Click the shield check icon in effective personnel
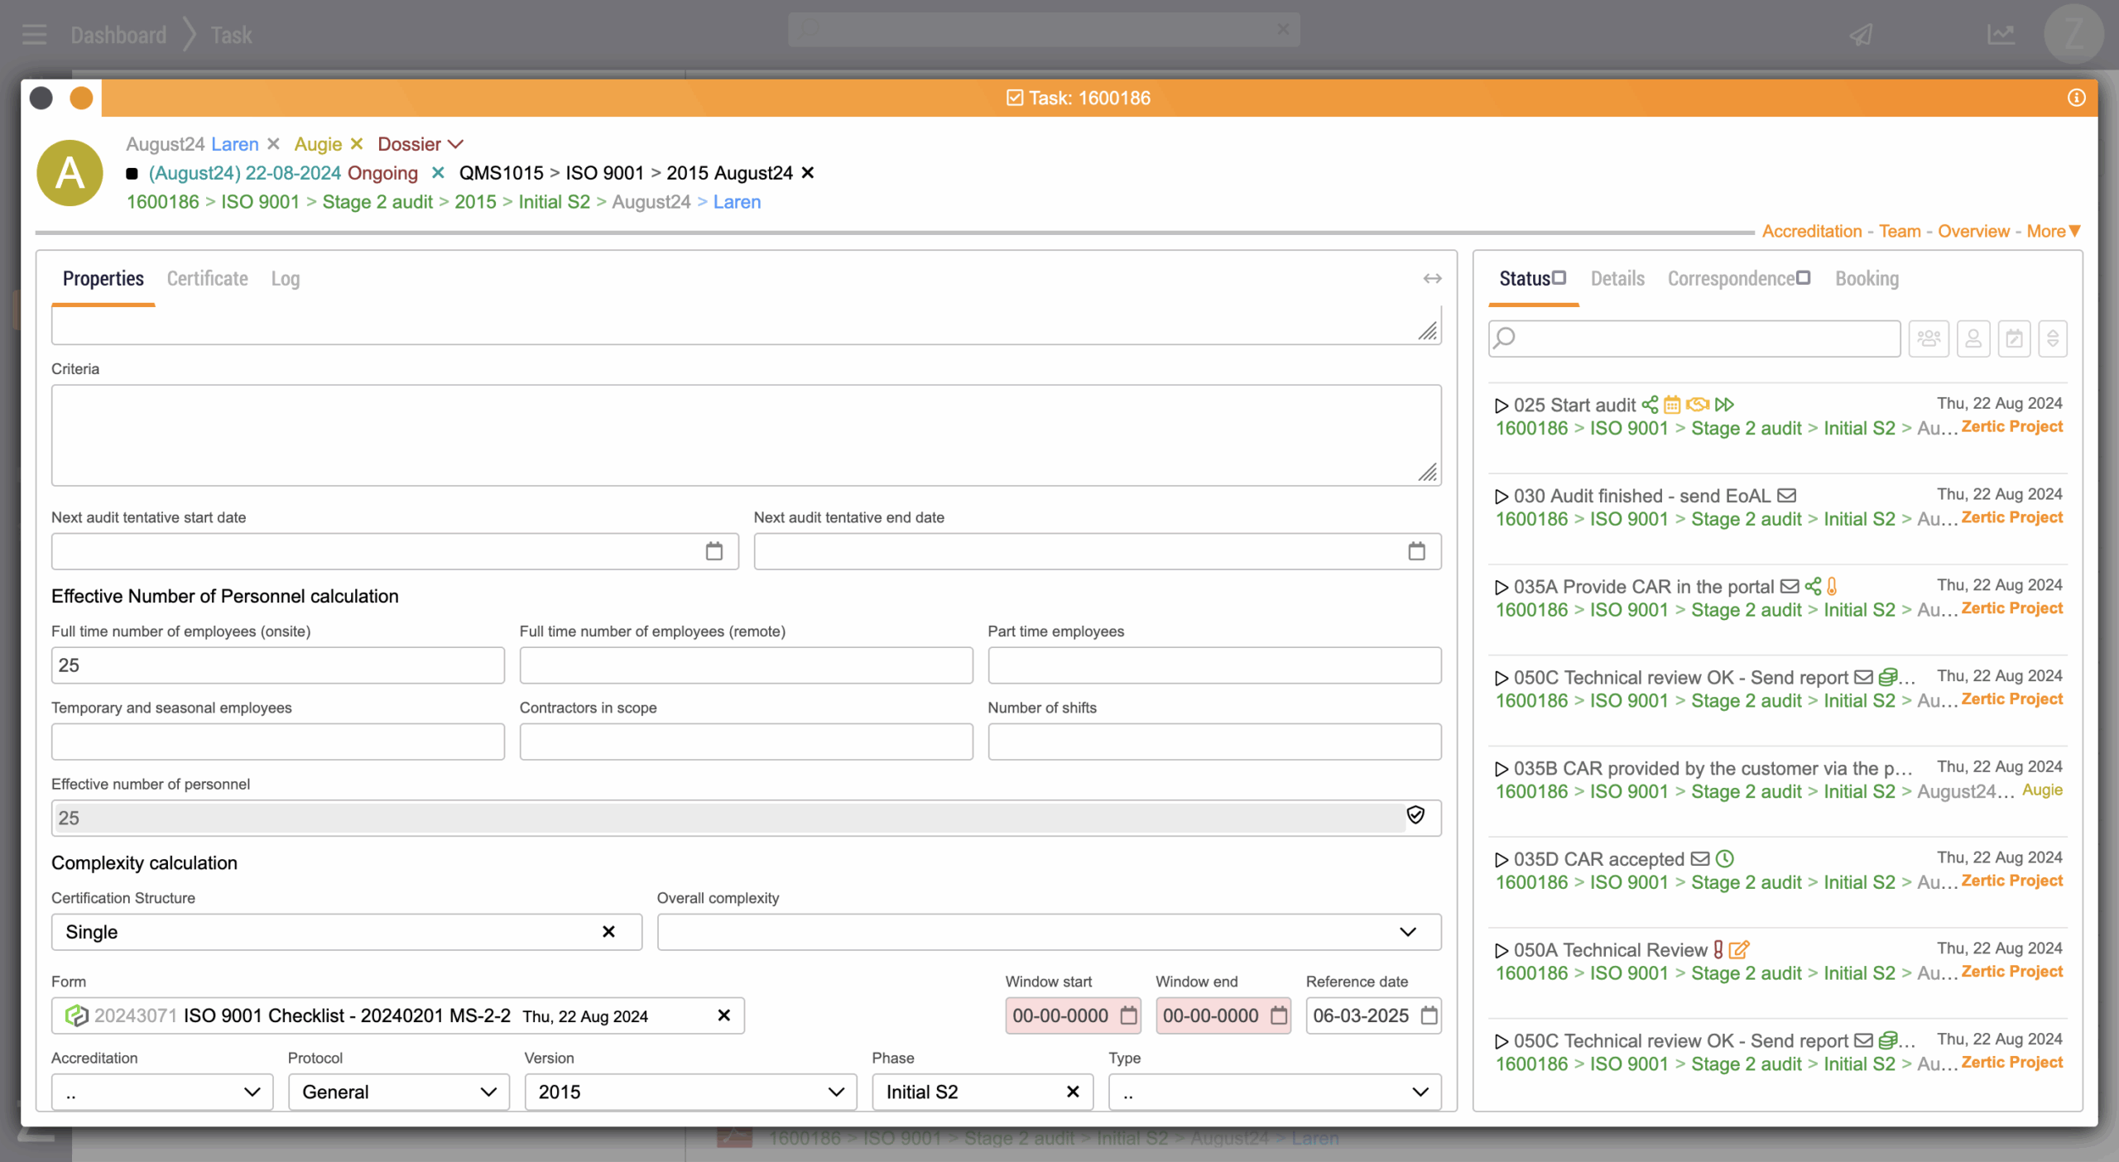The image size is (2119, 1162). coord(1415,815)
